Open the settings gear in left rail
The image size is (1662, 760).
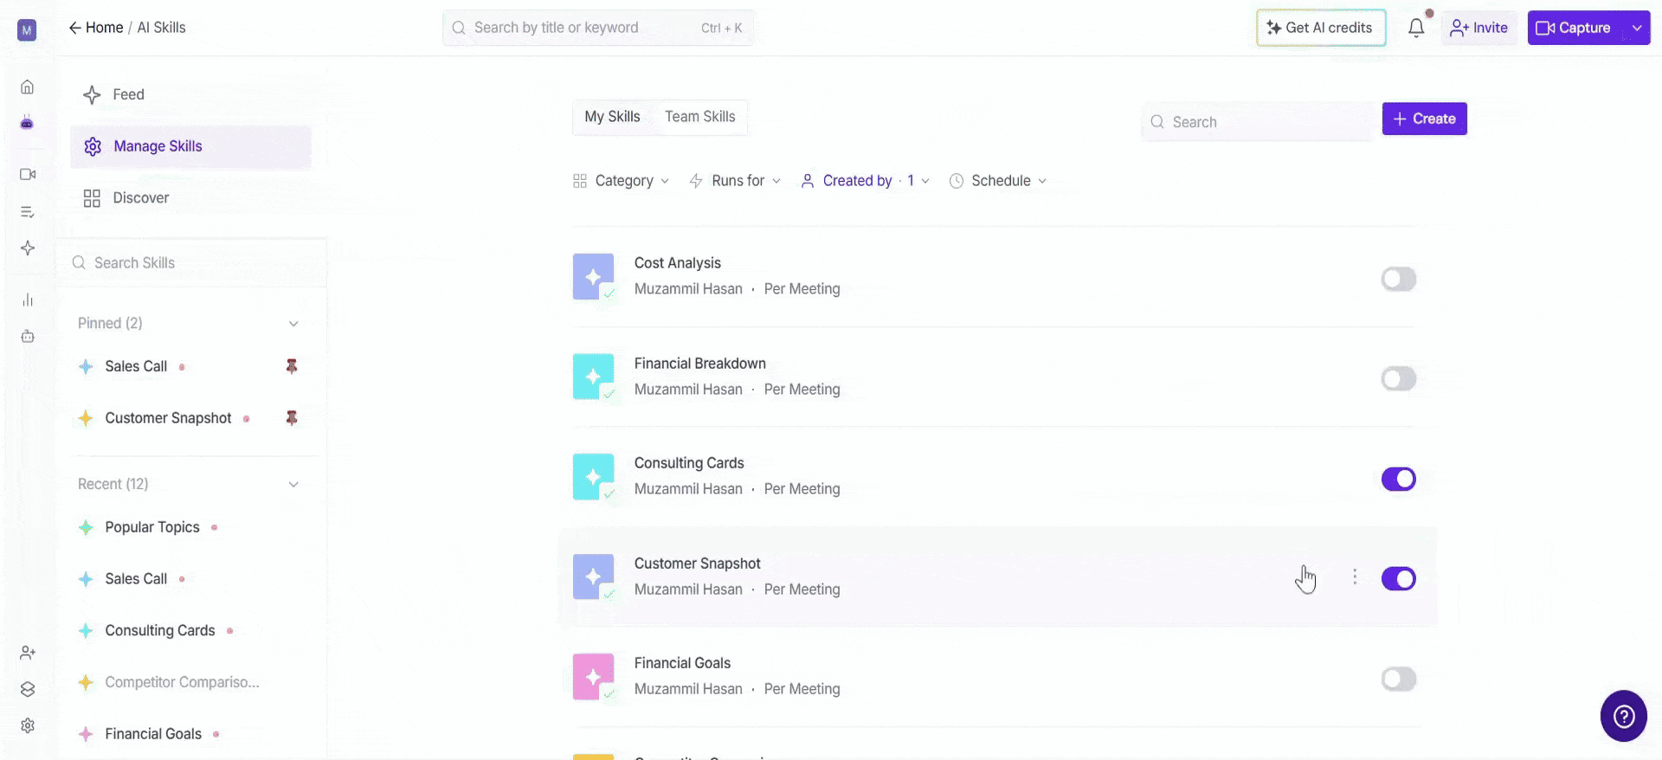[x=28, y=725]
